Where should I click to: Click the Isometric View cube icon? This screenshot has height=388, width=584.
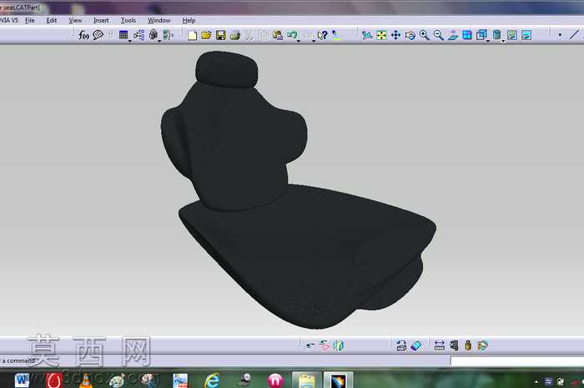click(481, 35)
